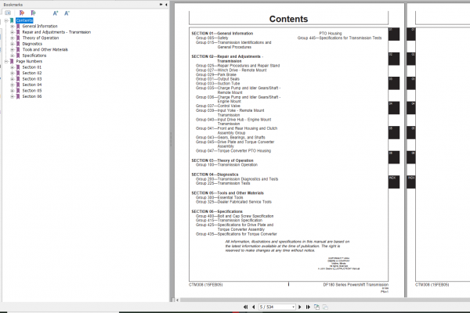This screenshot has height=313, width=470.
Task: Click the SECTION 04—Diagnostics heading
Action: pos(215,174)
